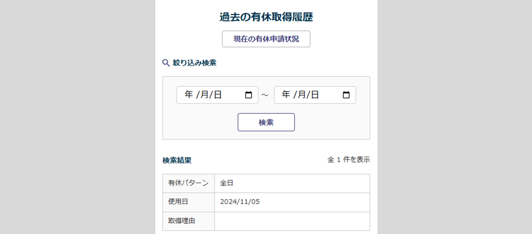Viewport: 532px width, 234px height.
Task: Select the day segment of start date
Action: coord(217,95)
